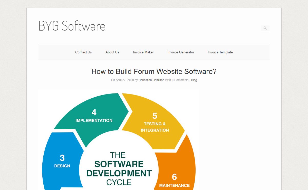The height and width of the screenshot is (190, 308).
Task: Open the Invoice Generator menu link
Action: click(x=181, y=52)
